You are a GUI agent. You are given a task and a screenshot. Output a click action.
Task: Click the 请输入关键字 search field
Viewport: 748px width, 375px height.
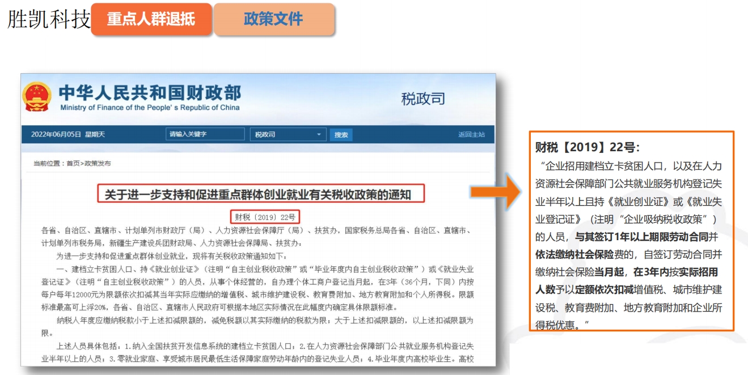pos(205,134)
